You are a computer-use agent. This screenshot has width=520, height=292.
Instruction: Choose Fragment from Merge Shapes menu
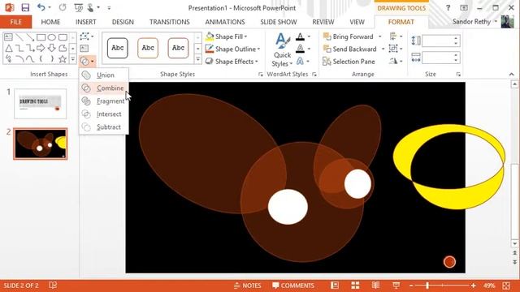click(x=103, y=101)
